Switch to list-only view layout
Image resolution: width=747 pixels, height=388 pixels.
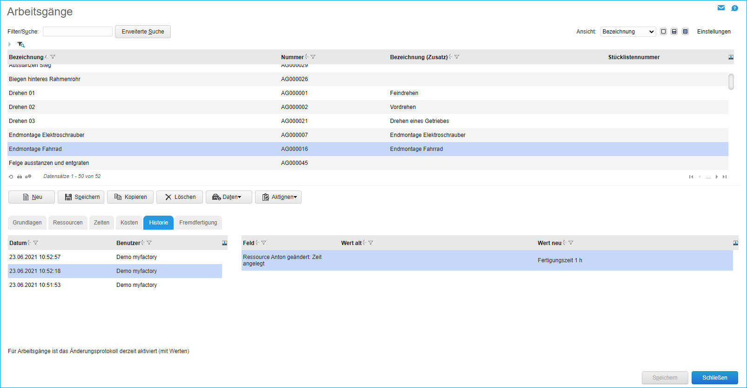[x=663, y=32]
